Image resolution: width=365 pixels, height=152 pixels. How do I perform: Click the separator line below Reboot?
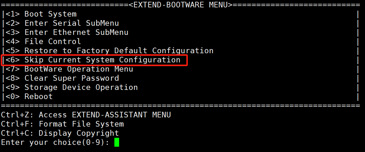pos(181,106)
